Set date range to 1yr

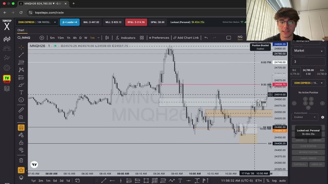click(x=34, y=181)
